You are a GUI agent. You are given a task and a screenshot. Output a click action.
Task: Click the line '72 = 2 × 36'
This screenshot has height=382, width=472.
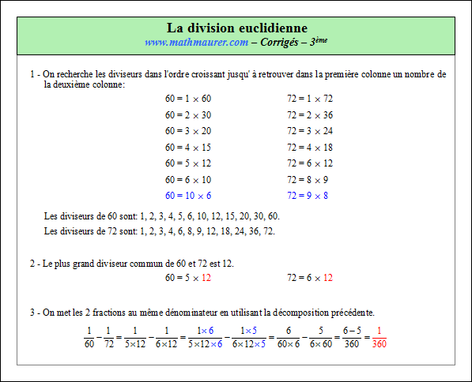[310, 115]
